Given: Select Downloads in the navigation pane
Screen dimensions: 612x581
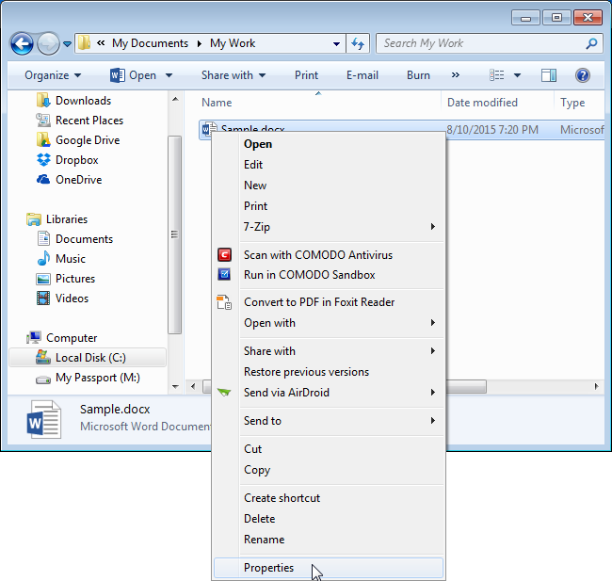Looking at the screenshot, I should tap(73, 101).
